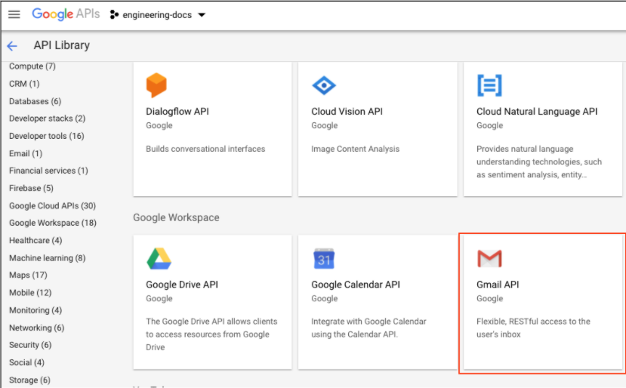Image resolution: width=626 pixels, height=388 pixels.
Task: Choose the Networking (6) category
Action: point(37,328)
